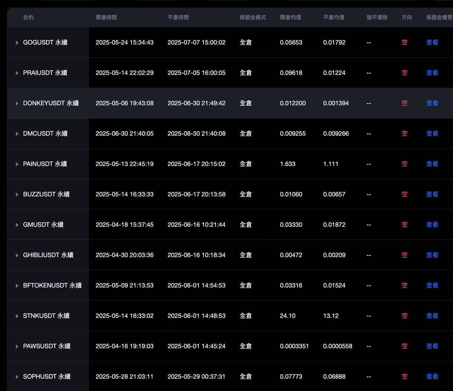Expand the BUZZUSDT 永續 row

pos(17,194)
